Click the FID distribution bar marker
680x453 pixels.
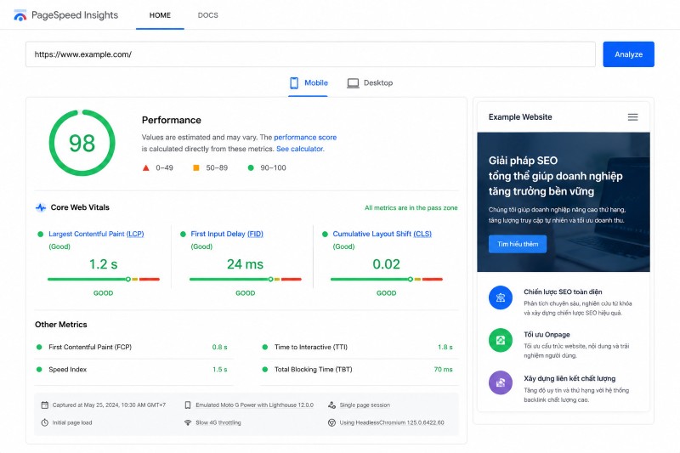pyautogui.click(x=270, y=279)
